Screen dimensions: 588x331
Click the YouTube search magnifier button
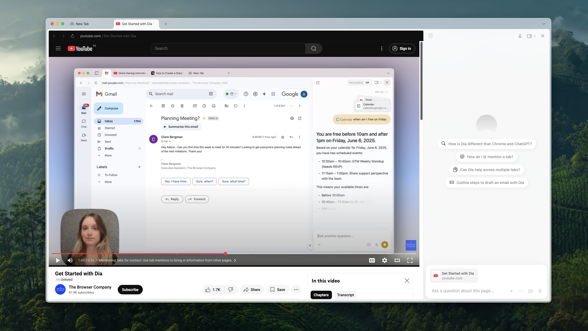pos(313,48)
